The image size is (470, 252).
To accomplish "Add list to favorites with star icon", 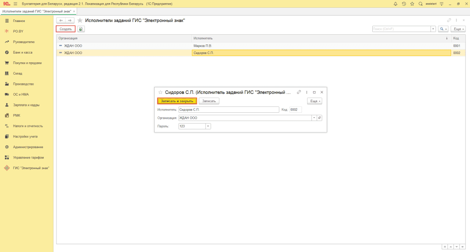I will pos(80,21).
